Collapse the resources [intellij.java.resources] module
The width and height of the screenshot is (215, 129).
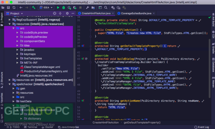tap(10, 24)
